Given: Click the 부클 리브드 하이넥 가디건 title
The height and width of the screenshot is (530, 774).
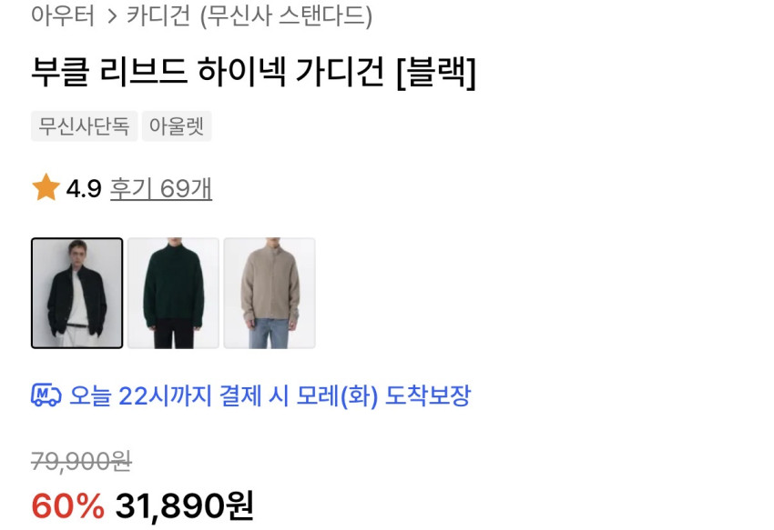Looking at the screenshot, I should click(208, 72).
